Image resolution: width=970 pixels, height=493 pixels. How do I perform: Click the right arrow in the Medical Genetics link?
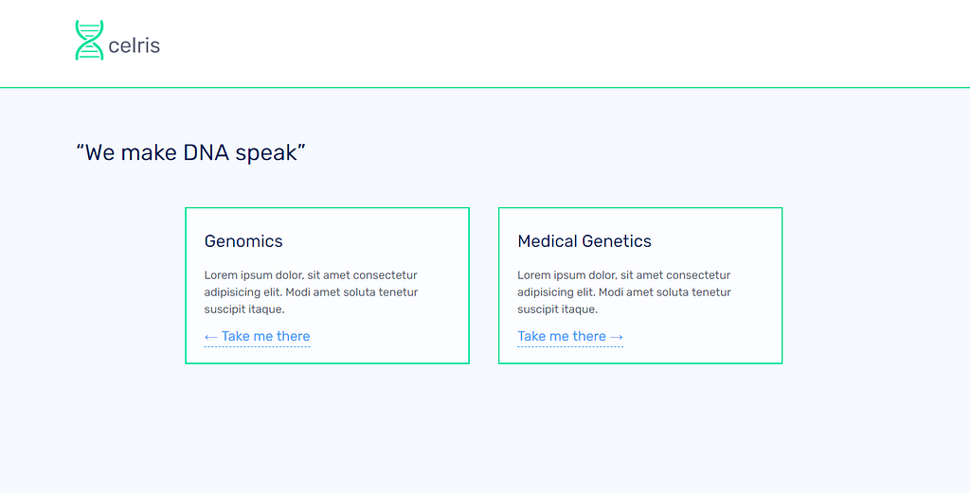click(x=617, y=337)
